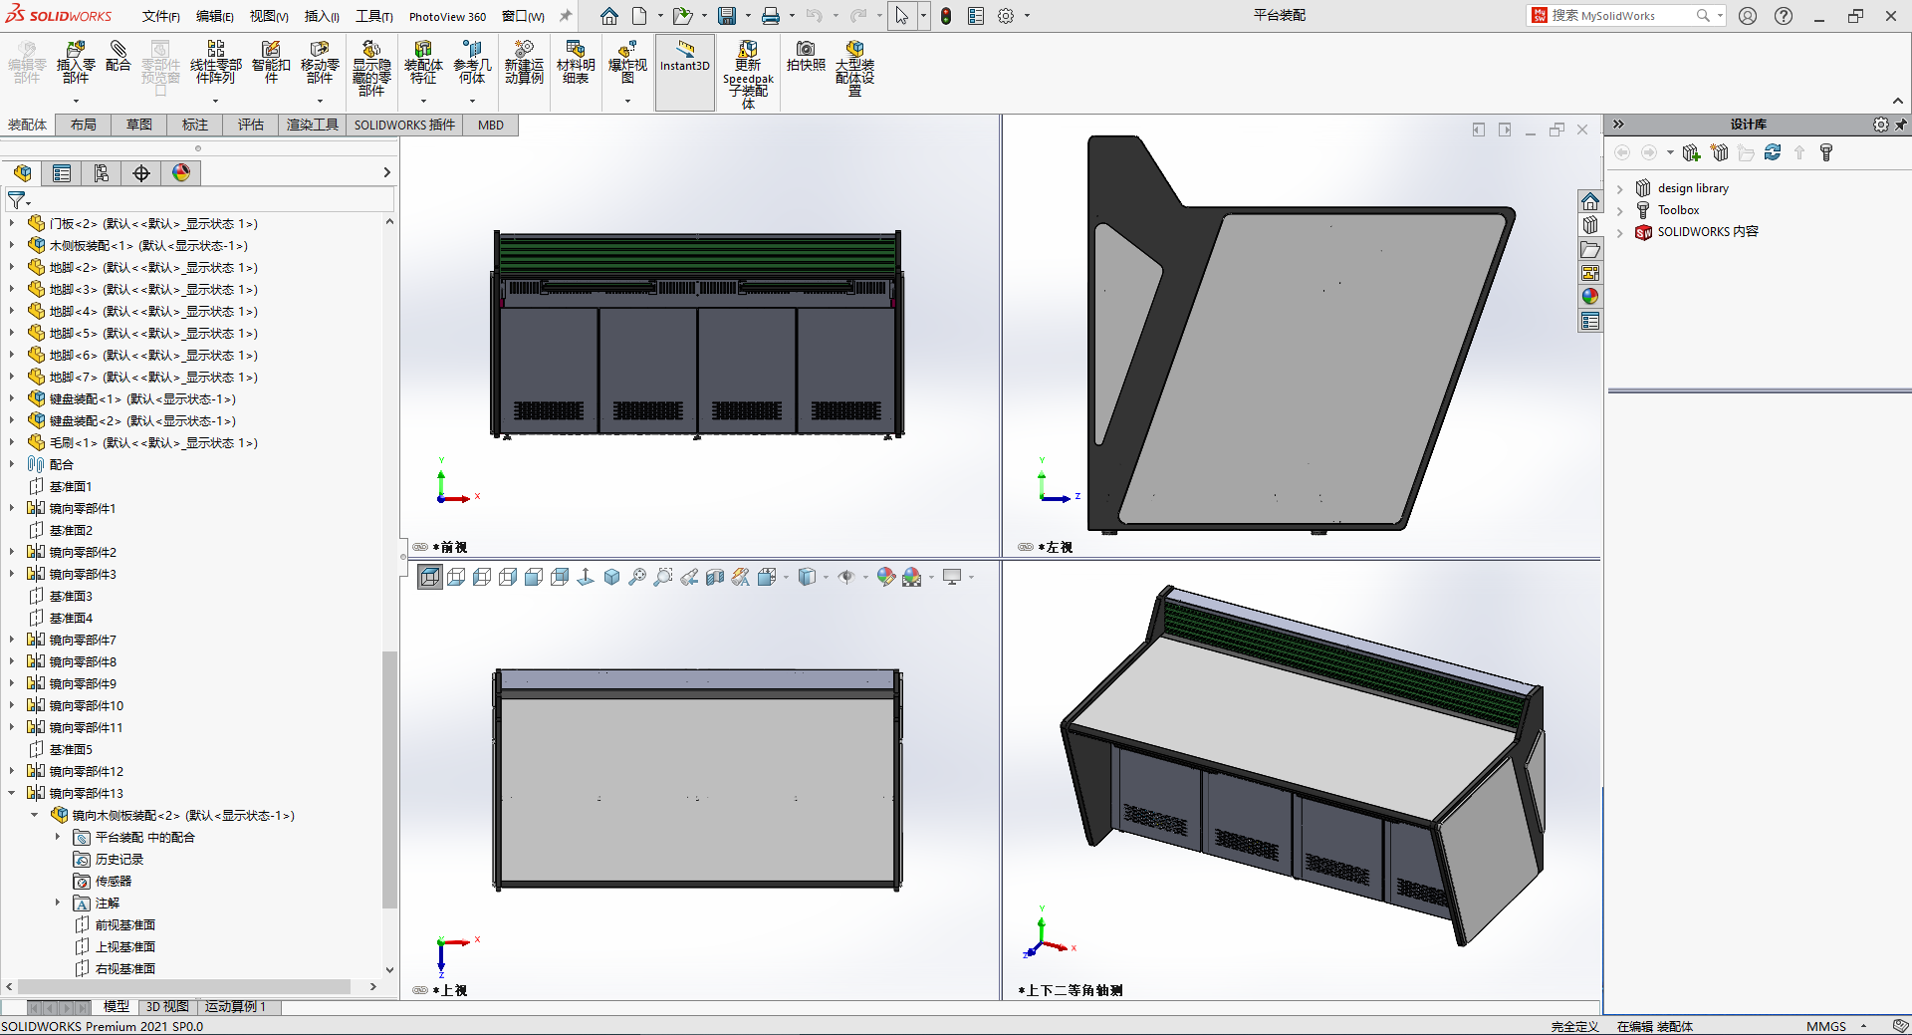Image resolution: width=1912 pixels, height=1035 pixels.
Task: Select the Mate (配合) paperclip tool
Action: click(119, 56)
